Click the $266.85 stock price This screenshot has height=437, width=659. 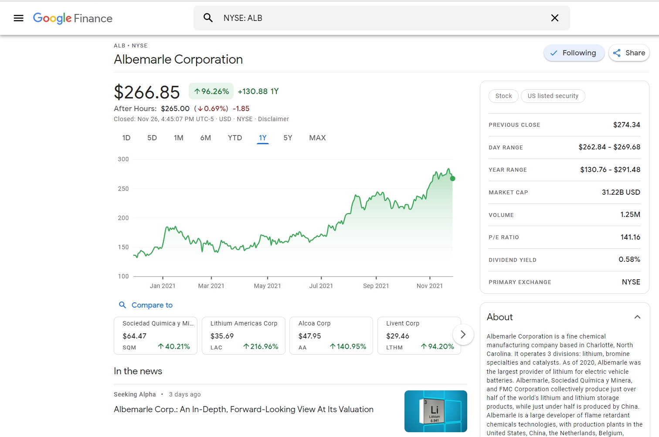point(147,92)
